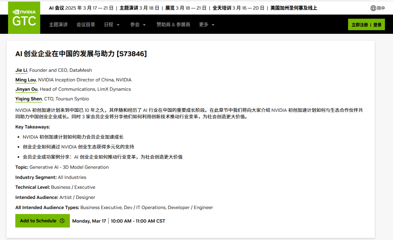
Task: Click the Founder and CEO, DataMesh title
Action: pyautogui.click(x=61, y=70)
